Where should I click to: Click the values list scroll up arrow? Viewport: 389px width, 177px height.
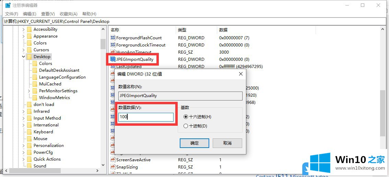(382, 29)
